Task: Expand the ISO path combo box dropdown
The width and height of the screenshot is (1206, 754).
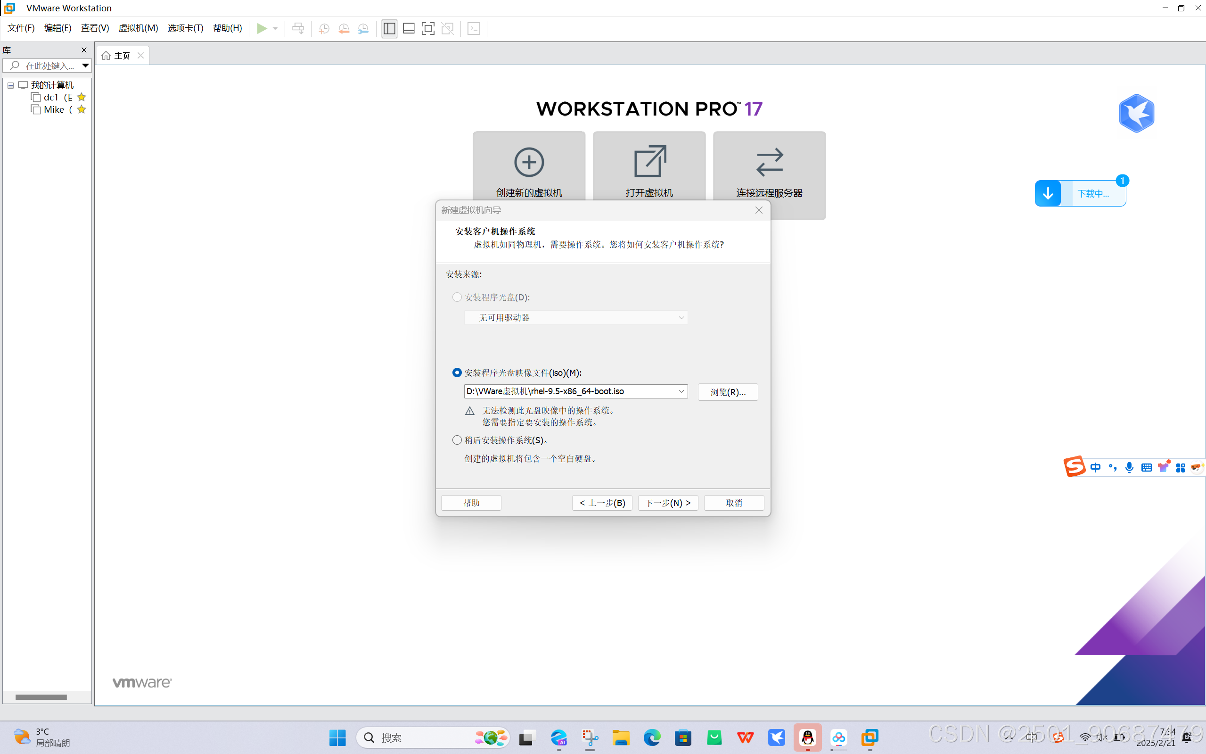Action: pyautogui.click(x=681, y=391)
